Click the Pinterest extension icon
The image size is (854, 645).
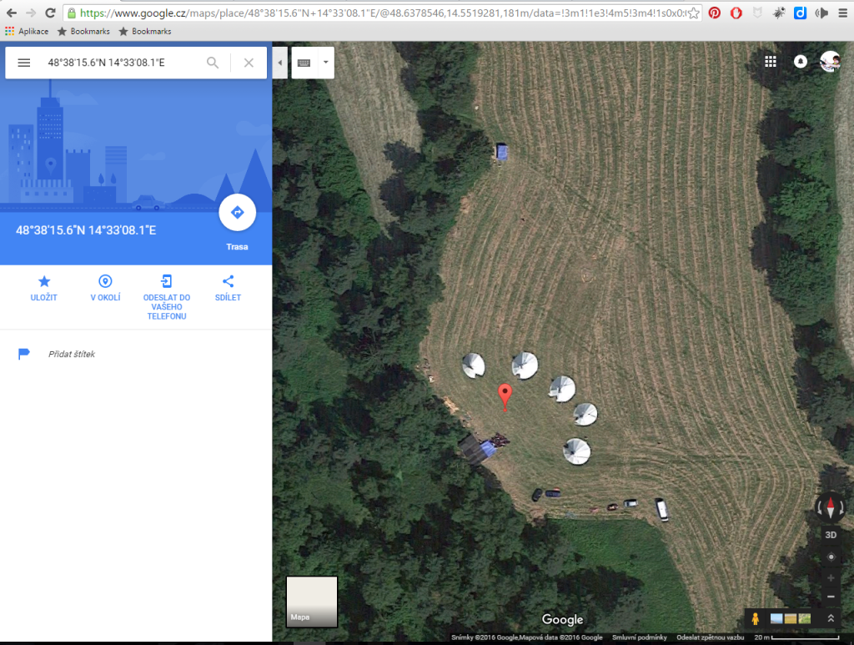coord(715,13)
